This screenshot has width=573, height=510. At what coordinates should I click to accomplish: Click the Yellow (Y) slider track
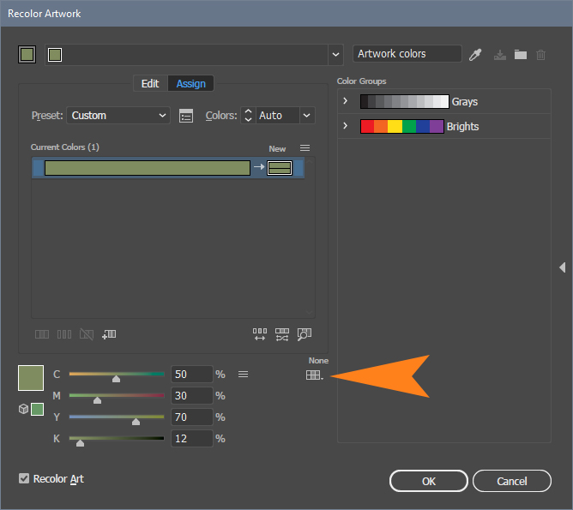point(116,417)
